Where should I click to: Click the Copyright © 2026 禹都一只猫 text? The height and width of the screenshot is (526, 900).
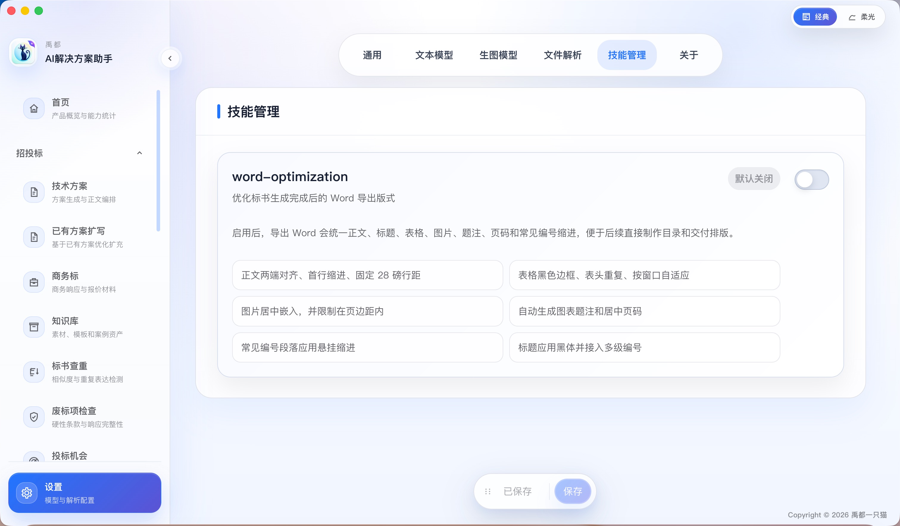tap(837, 515)
